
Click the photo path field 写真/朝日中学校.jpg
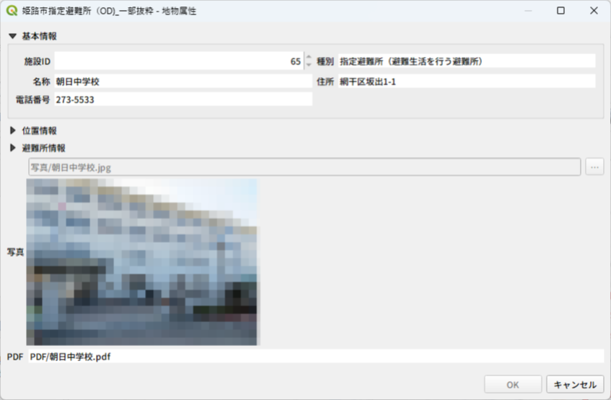[303, 167]
